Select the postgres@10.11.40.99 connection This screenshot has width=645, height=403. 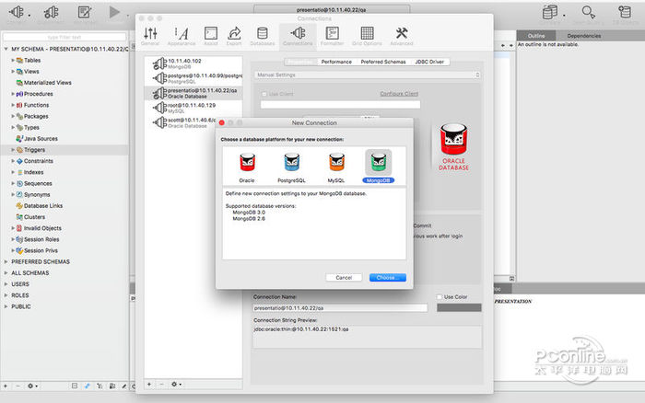193,78
